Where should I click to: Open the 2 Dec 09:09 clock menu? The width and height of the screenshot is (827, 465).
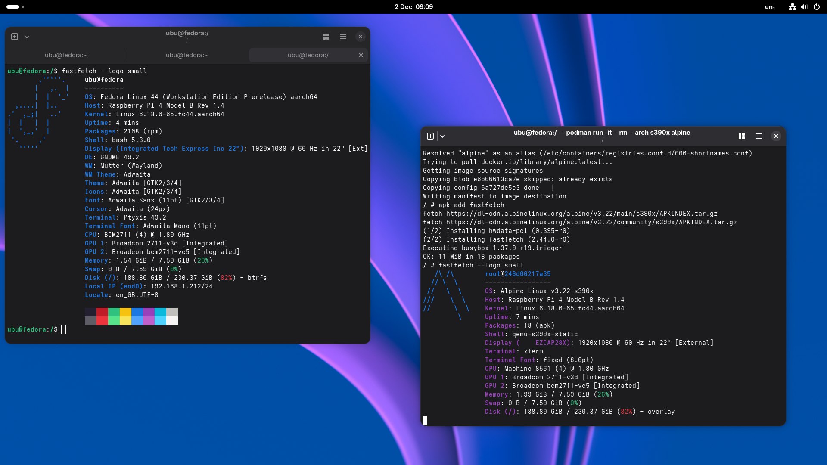tap(413, 7)
